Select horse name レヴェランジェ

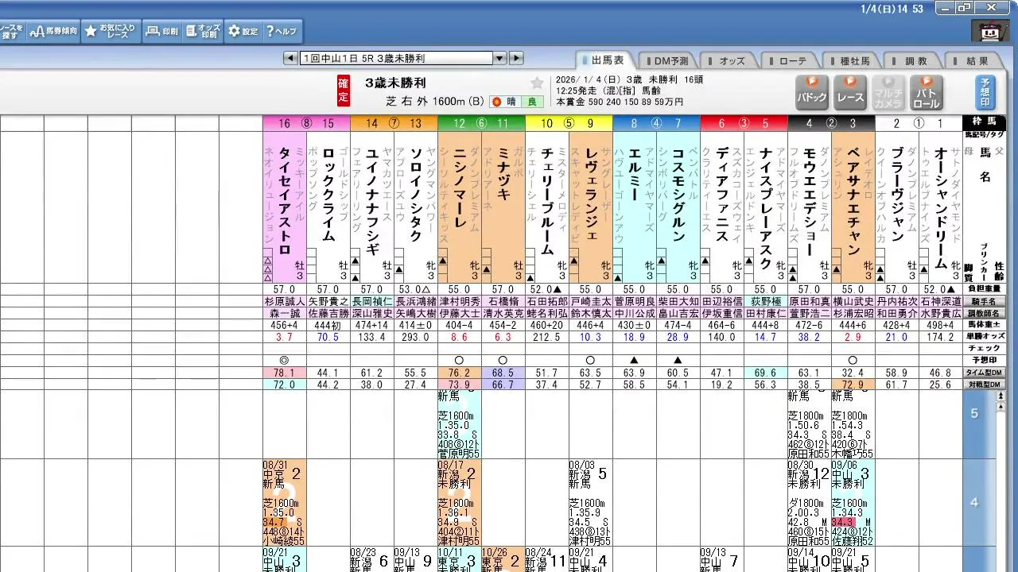tap(591, 194)
